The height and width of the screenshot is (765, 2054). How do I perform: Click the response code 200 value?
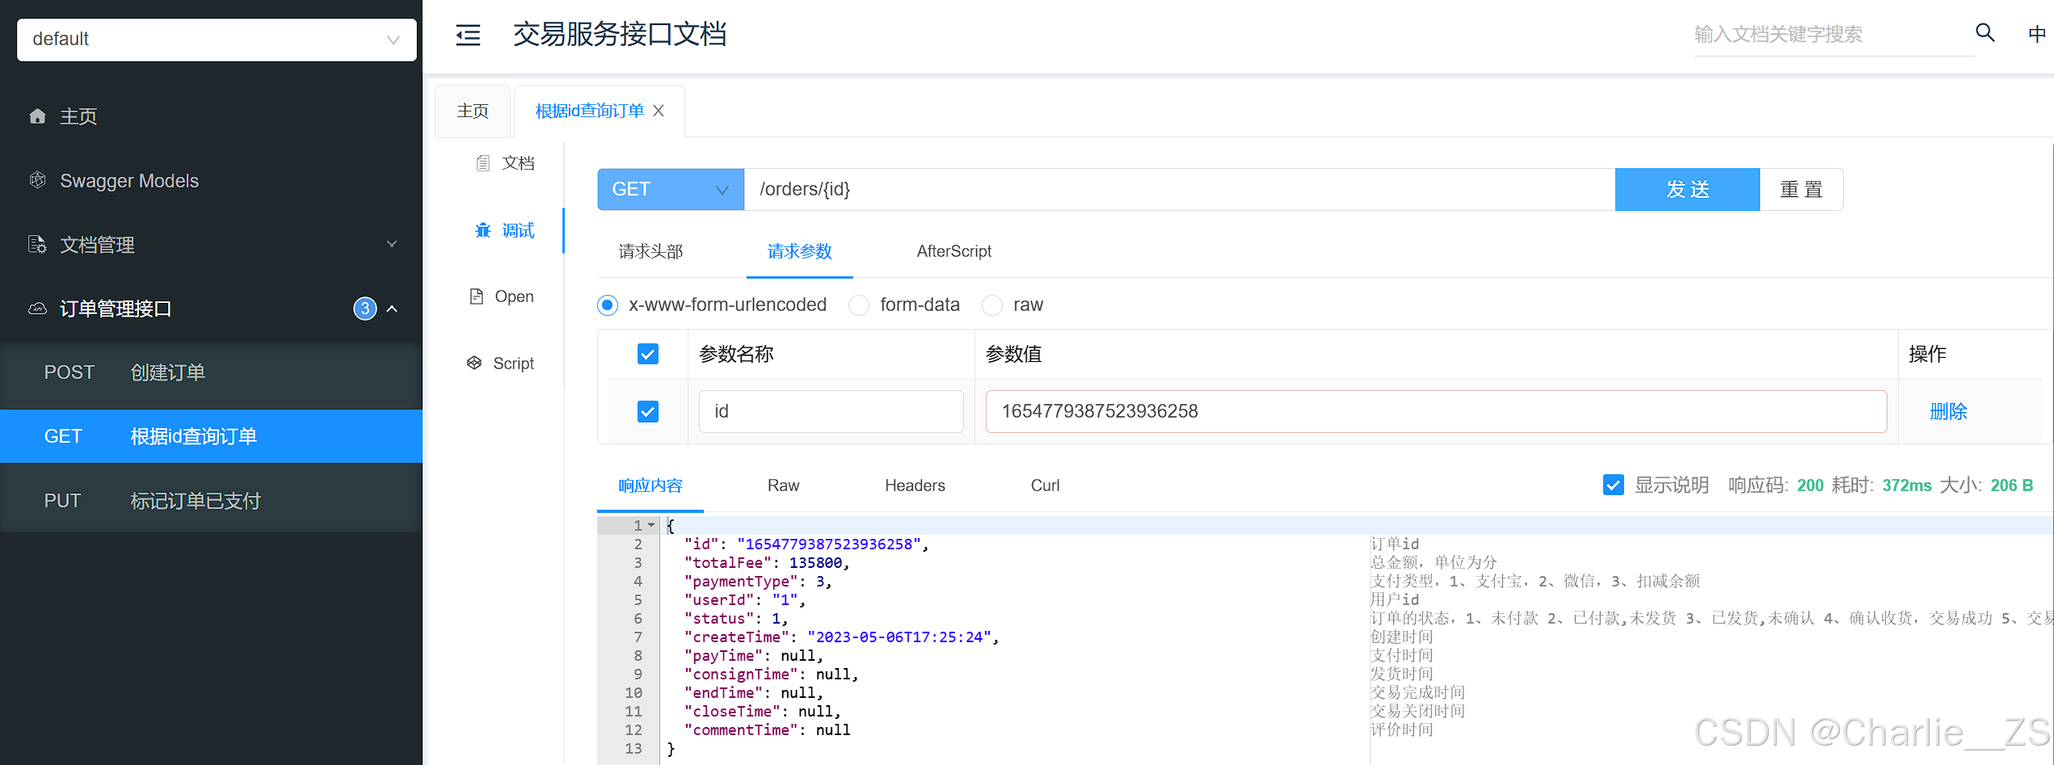[x=1810, y=485]
